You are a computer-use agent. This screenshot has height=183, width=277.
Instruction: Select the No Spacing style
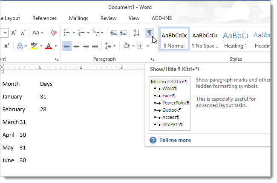coord(205,39)
